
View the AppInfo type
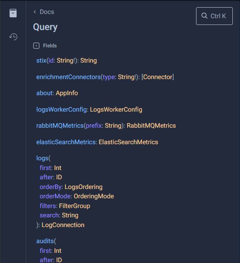pos(67,93)
